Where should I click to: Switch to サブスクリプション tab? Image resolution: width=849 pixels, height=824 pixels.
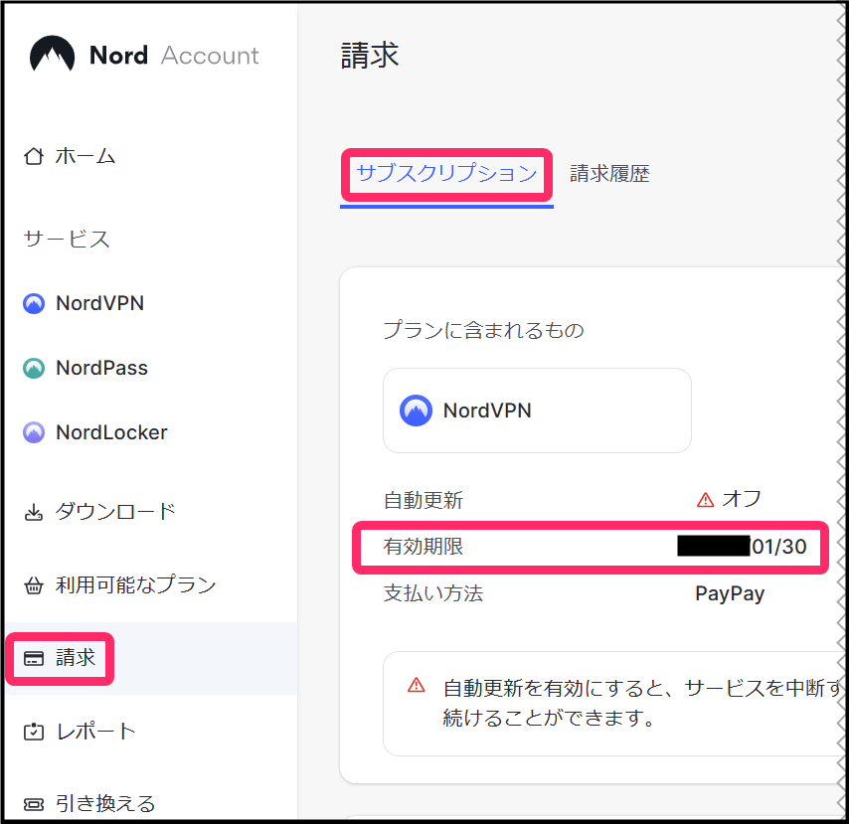tap(446, 174)
